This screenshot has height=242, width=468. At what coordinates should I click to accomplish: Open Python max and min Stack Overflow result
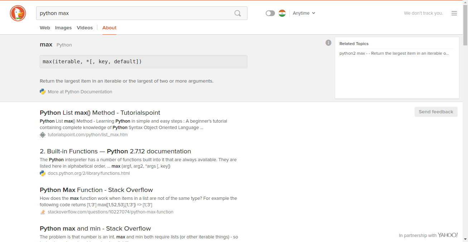[95, 229]
